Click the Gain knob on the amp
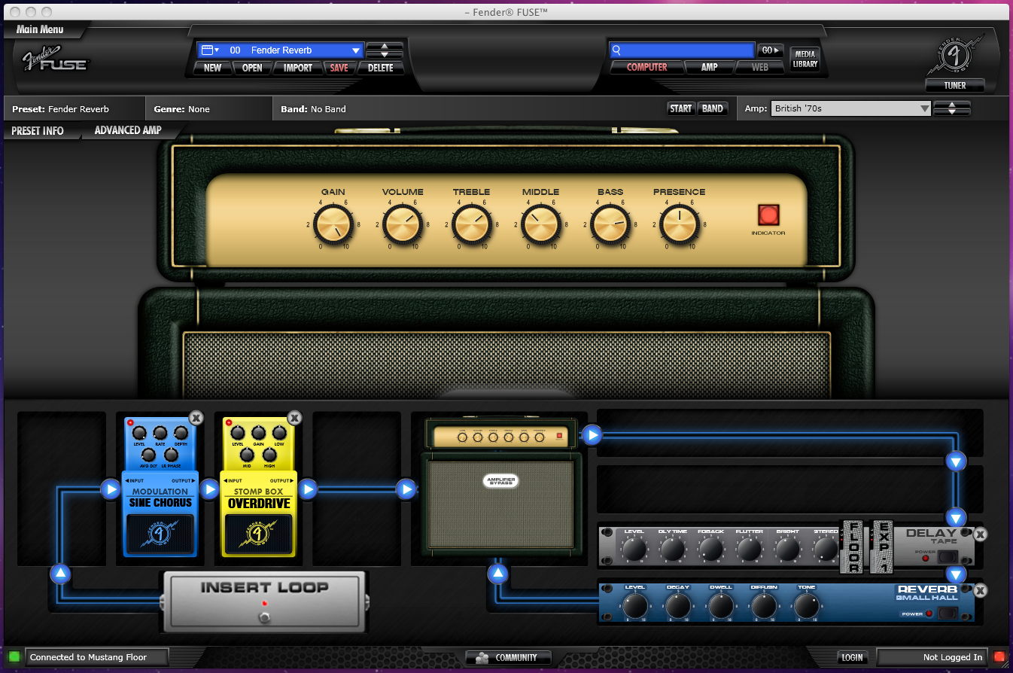Viewport: 1013px width, 673px height. click(x=333, y=224)
